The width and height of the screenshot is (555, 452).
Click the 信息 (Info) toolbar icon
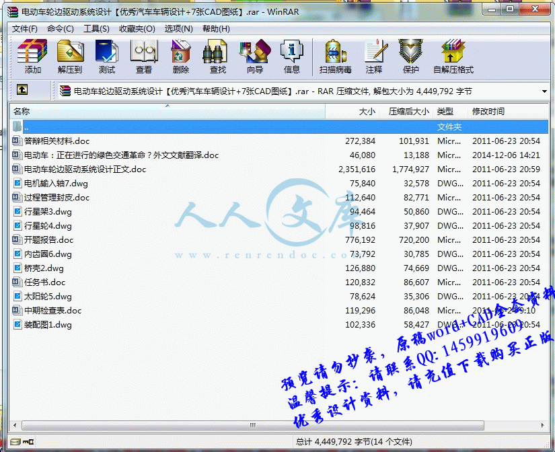pyautogui.click(x=292, y=51)
